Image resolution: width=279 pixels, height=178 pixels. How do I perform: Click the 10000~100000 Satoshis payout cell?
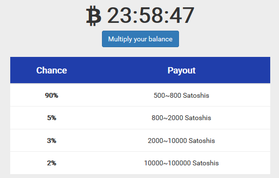181,163
